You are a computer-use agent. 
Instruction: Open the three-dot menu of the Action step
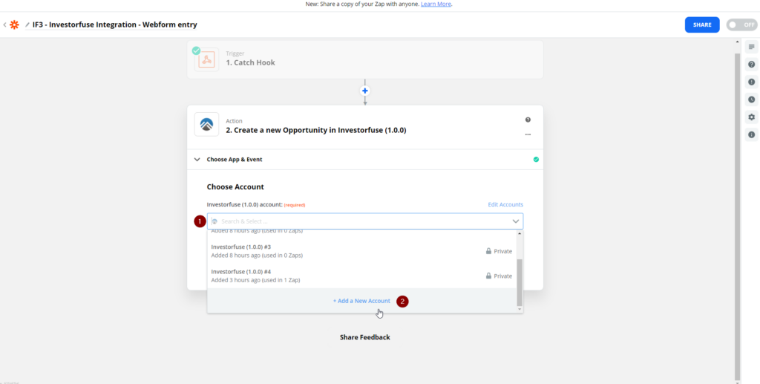pos(528,134)
